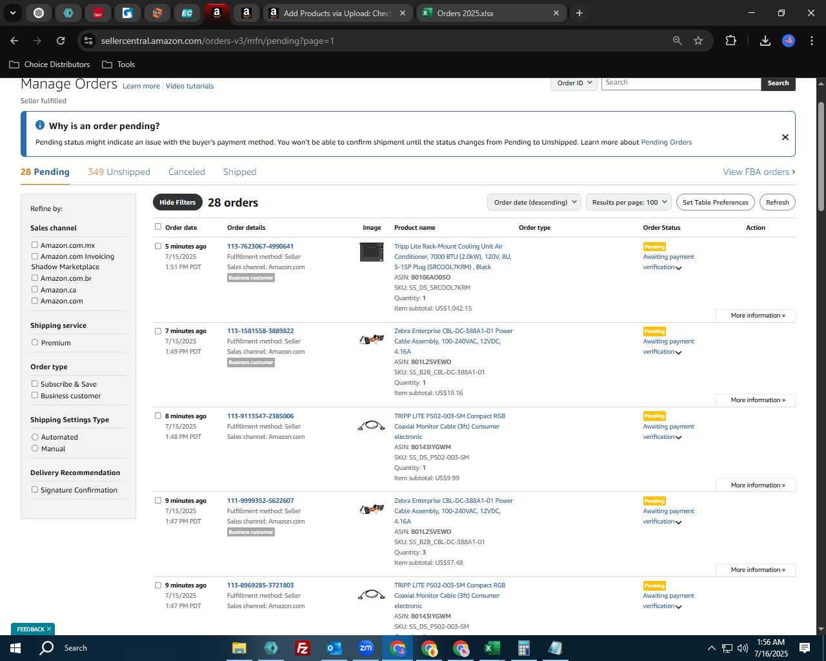The height and width of the screenshot is (661, 826).
Task: Open order link 113-8969285-3721803
Action: tap(260, 585)
